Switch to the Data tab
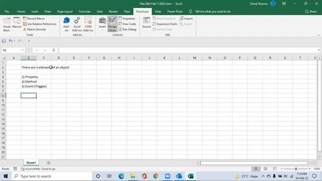322x181 pixels. coord(100,12)
